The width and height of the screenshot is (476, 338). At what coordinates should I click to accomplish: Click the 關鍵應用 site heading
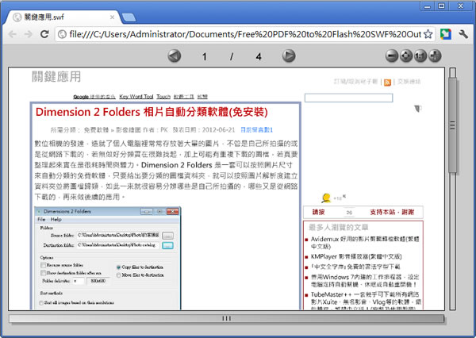coord(56,76)
